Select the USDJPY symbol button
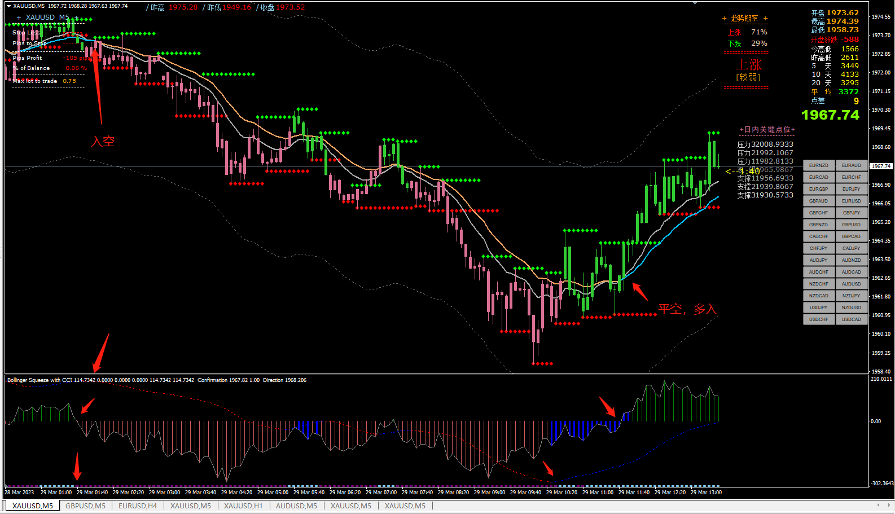This screenshot has height=514, width=895. point(819,307)
